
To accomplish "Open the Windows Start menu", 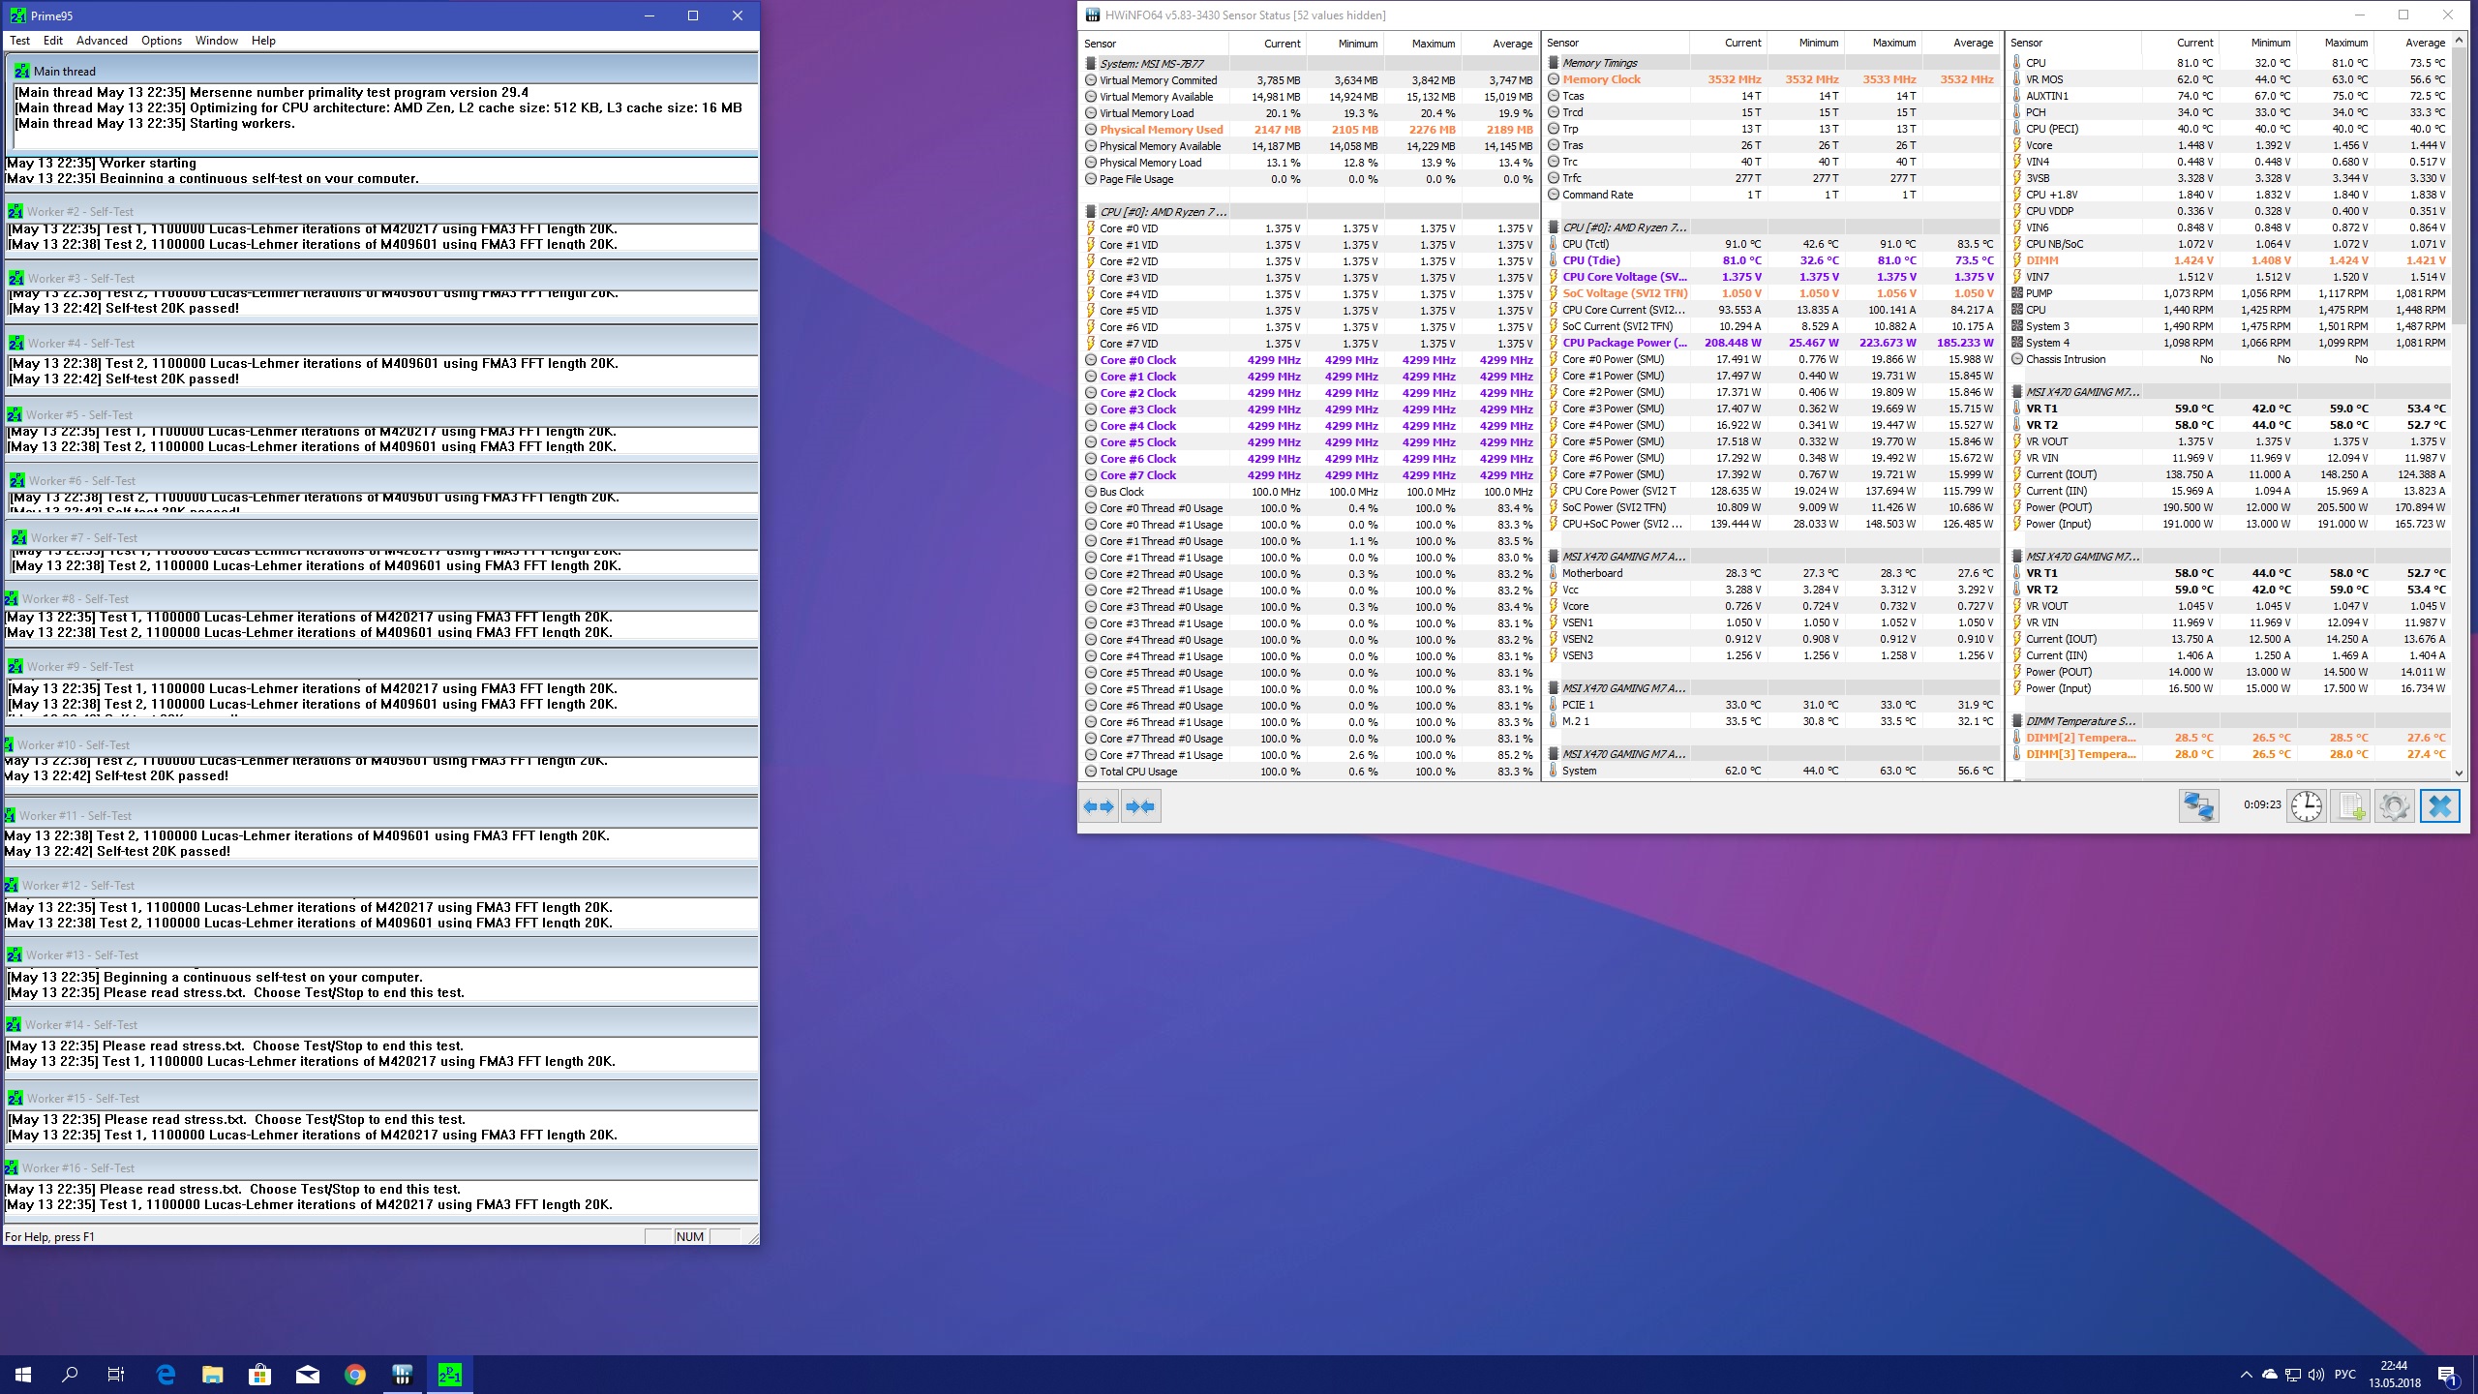I will pos(23,1374).
